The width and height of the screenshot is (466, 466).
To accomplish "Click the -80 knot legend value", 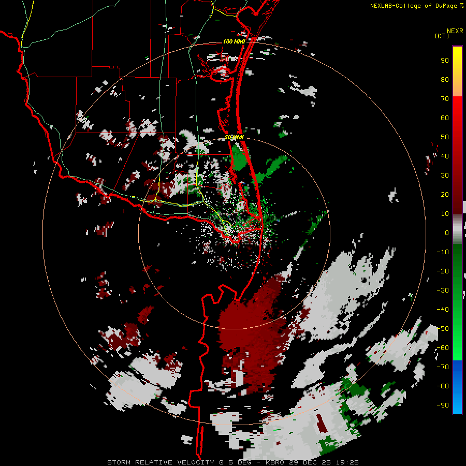I will [443, 386].
